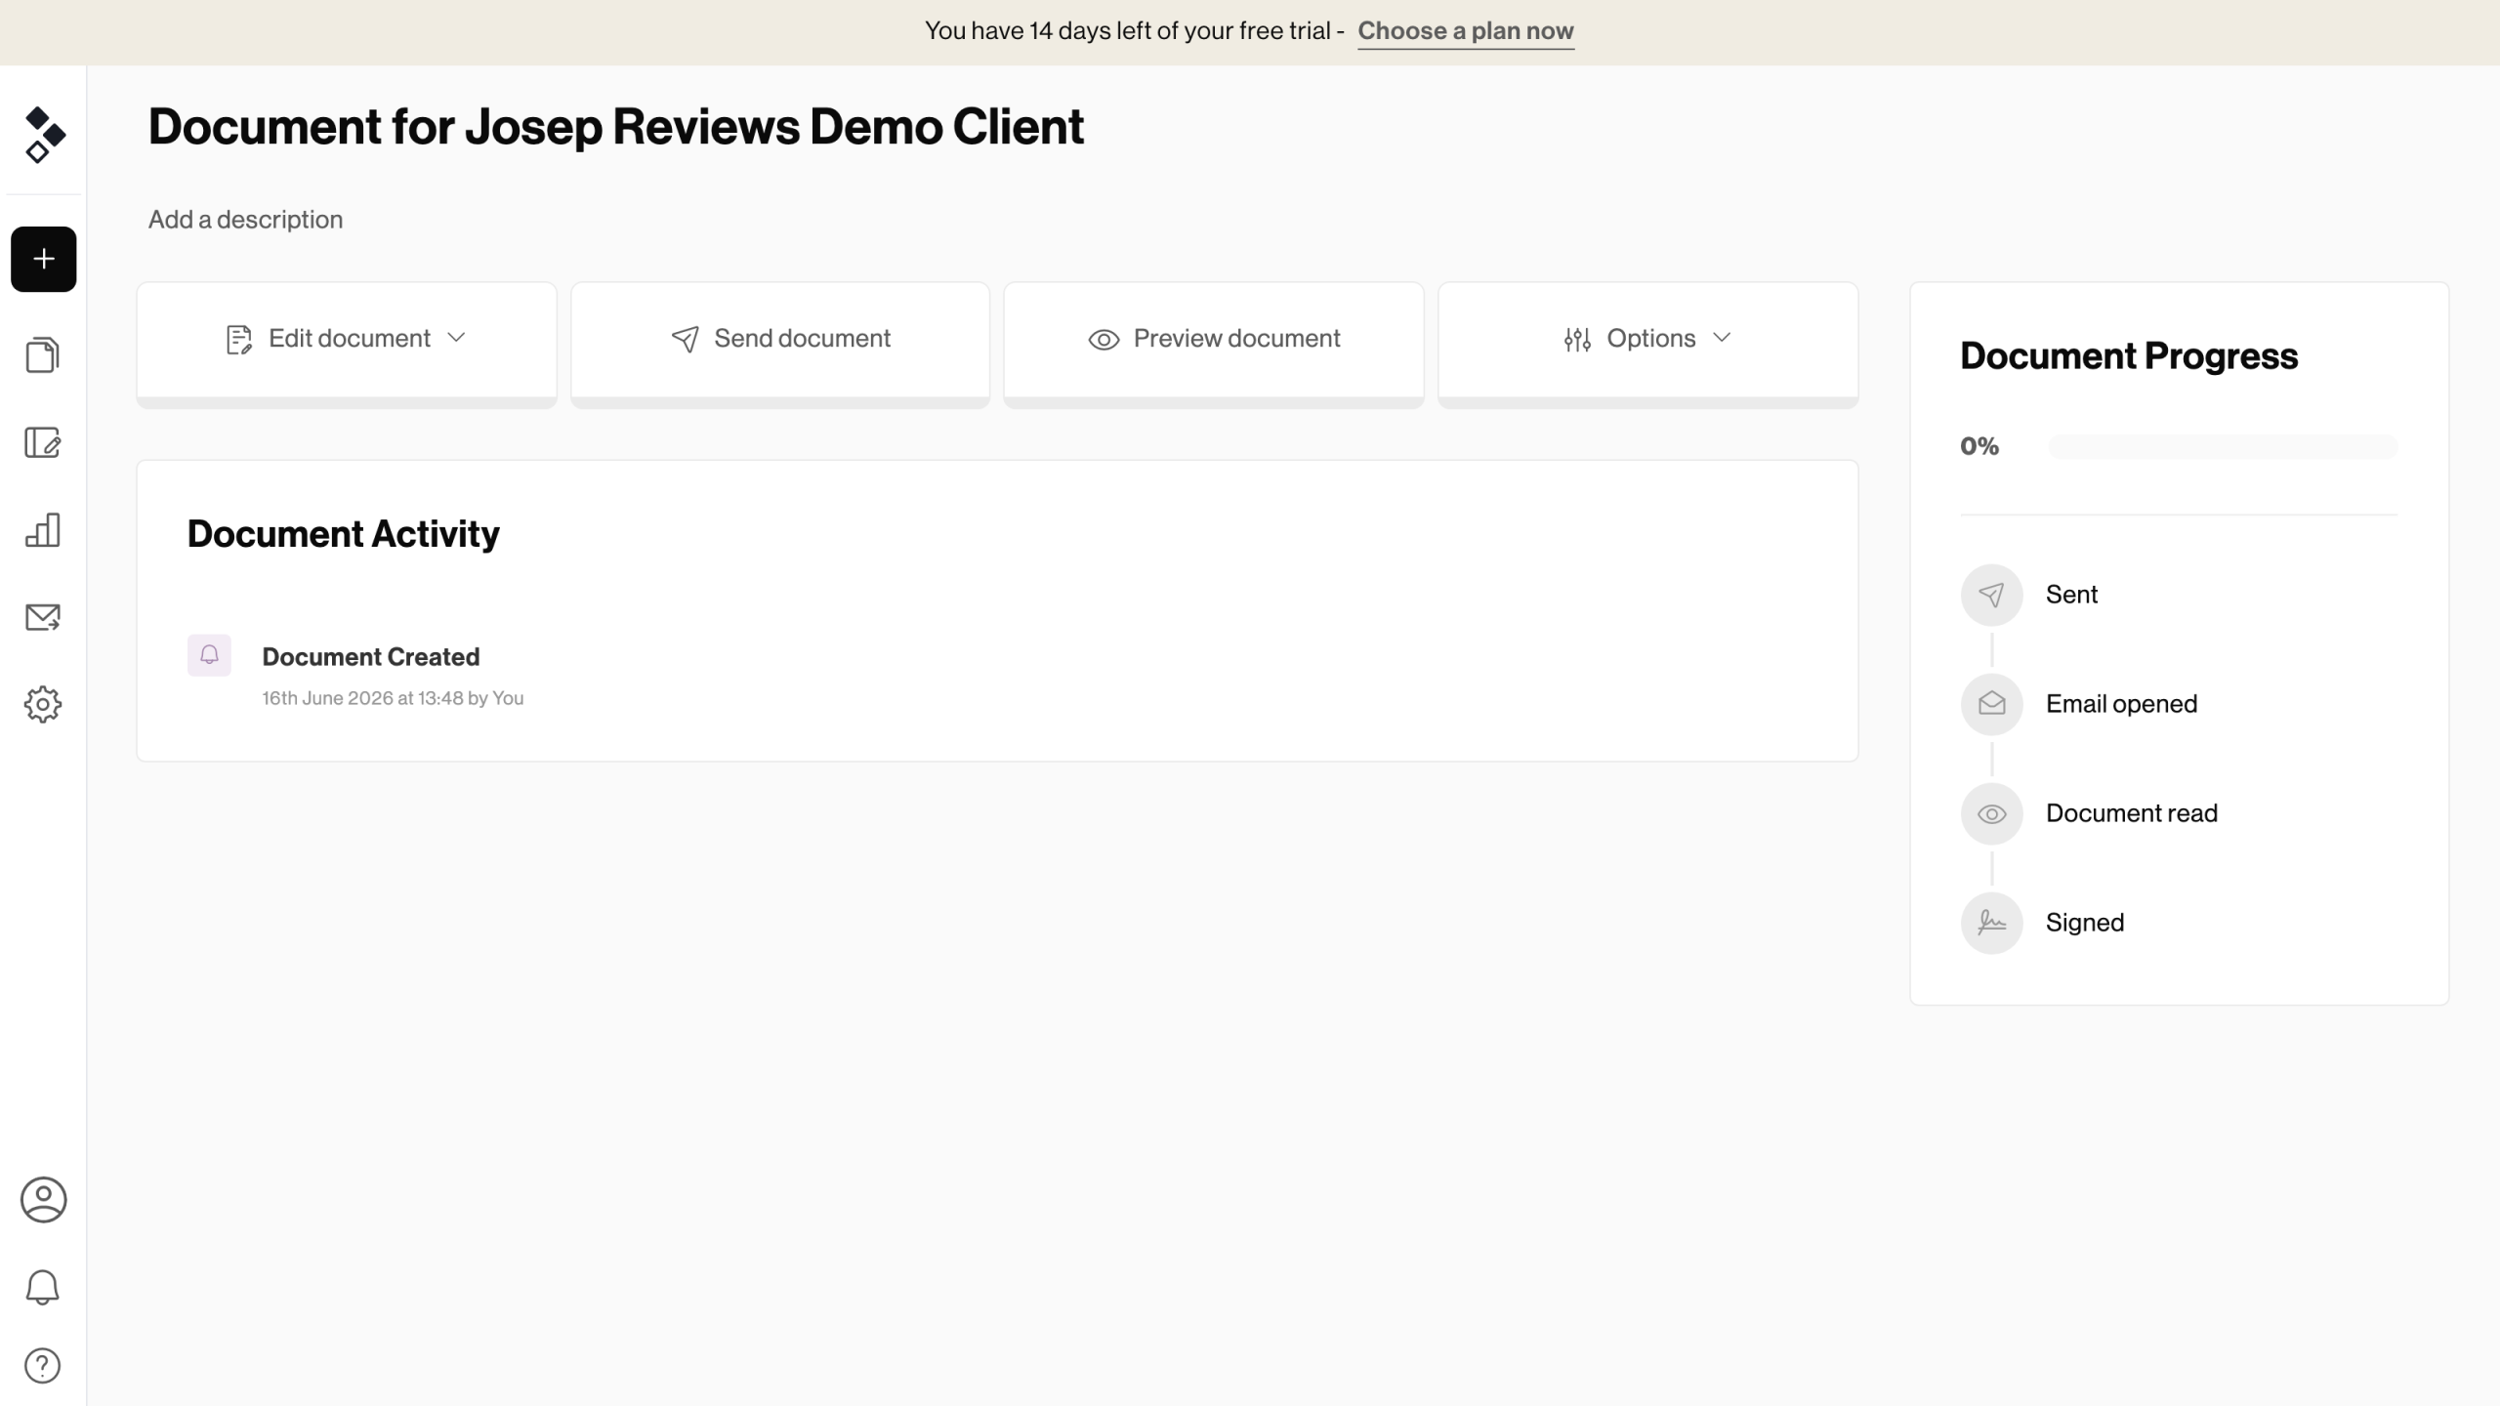Viewport: 2500px width, 1406px height.
Task: Click the 0% document progress bar
Action: pyautogui.click(x=2222, y=447)
